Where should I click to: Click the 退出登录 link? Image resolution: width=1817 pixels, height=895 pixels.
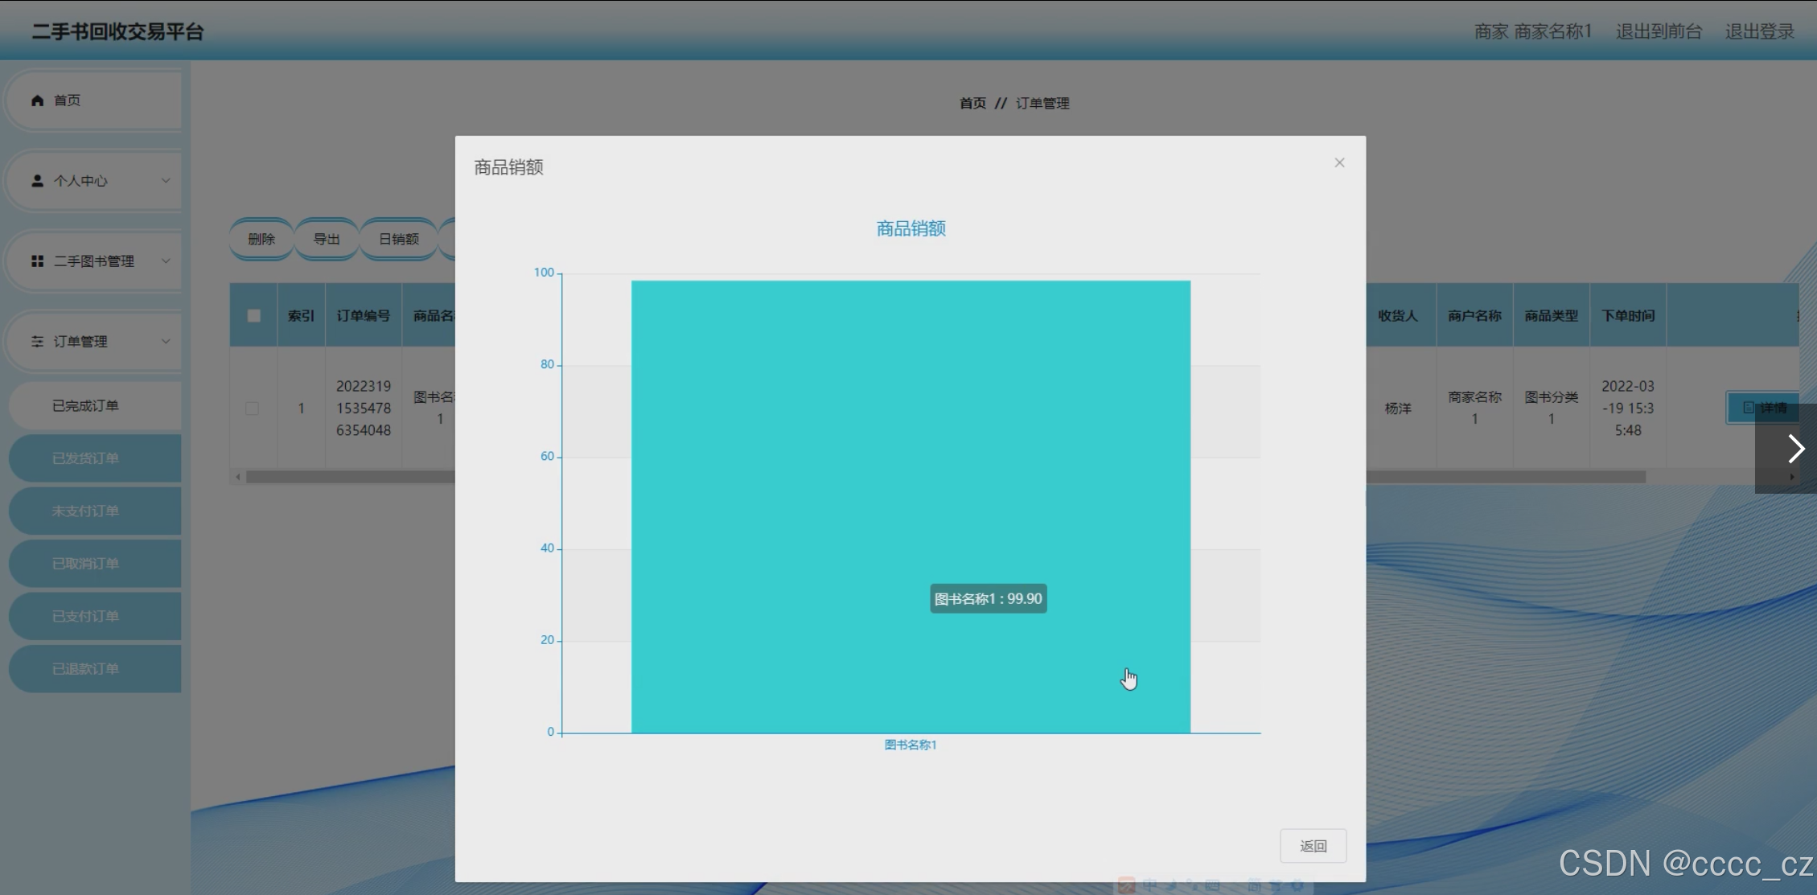click(1759, 31)
